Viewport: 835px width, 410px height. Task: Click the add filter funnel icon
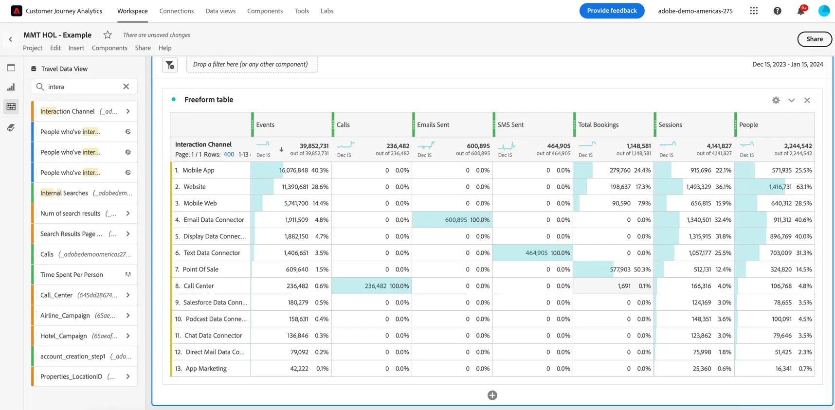(170, 65)
